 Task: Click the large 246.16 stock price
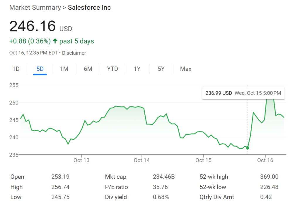click(33, 26)
